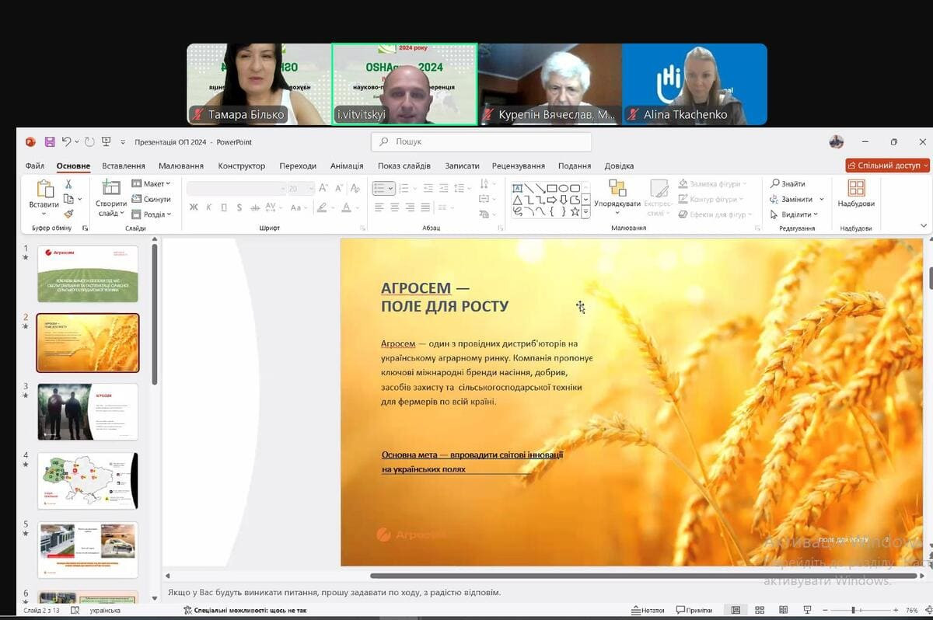Adjust the zoom slider in status bar
Screen dimensions: 933x620
click(854, 611)
